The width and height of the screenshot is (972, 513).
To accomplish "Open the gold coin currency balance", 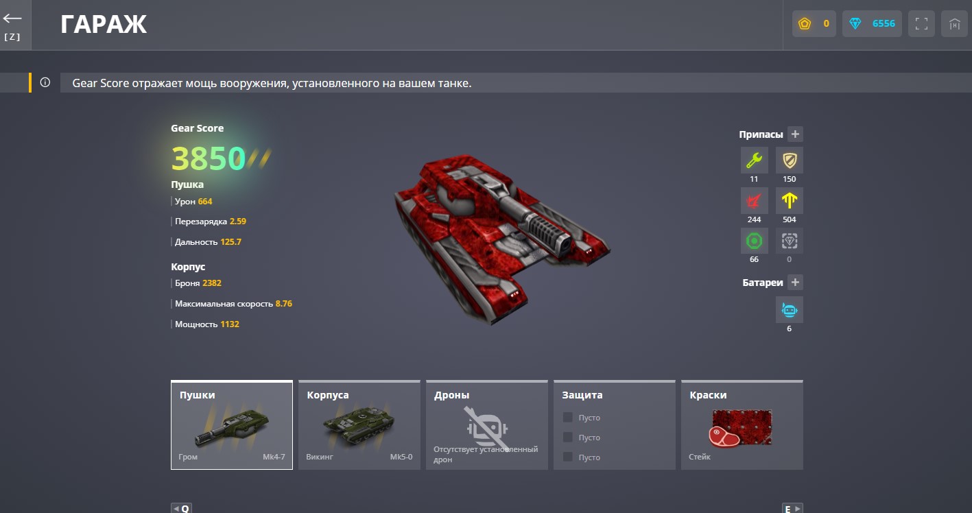I will pos(814,23).
